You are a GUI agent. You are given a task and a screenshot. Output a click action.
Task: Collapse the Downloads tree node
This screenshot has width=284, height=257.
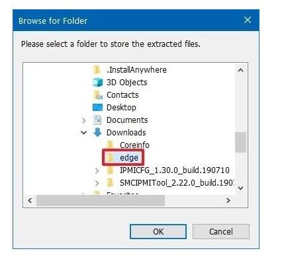[83, 133]
